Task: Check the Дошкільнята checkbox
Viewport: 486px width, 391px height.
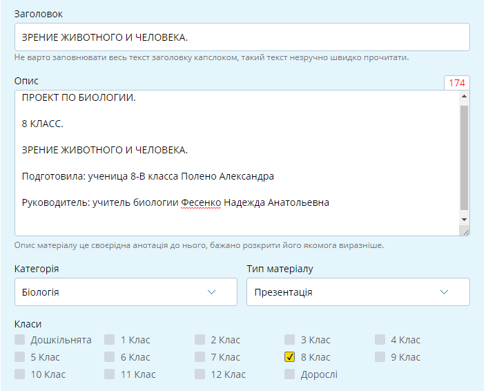Action: pos(19,339)
